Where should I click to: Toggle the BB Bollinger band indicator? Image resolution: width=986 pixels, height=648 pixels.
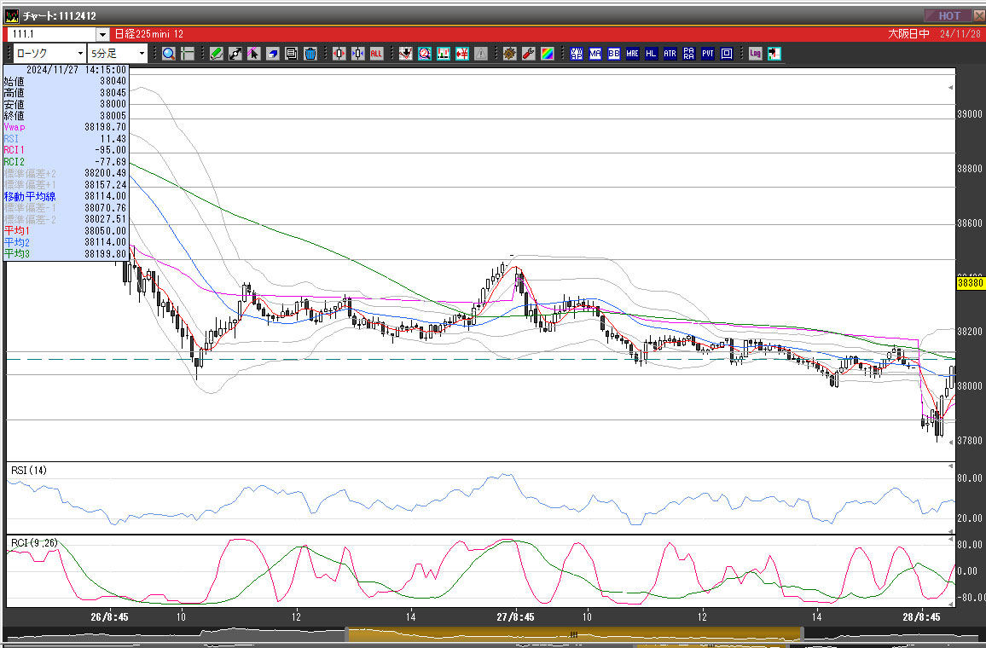coord(614,54)
